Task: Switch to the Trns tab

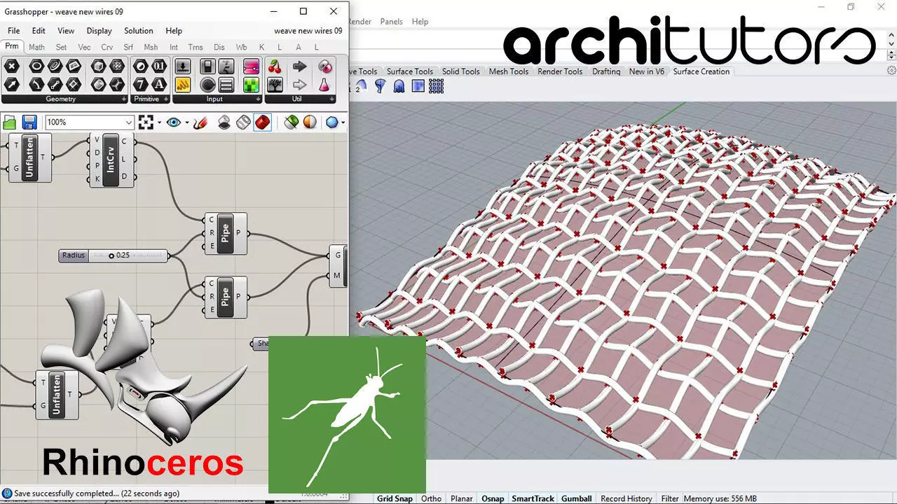Action: tap(196, 47)
